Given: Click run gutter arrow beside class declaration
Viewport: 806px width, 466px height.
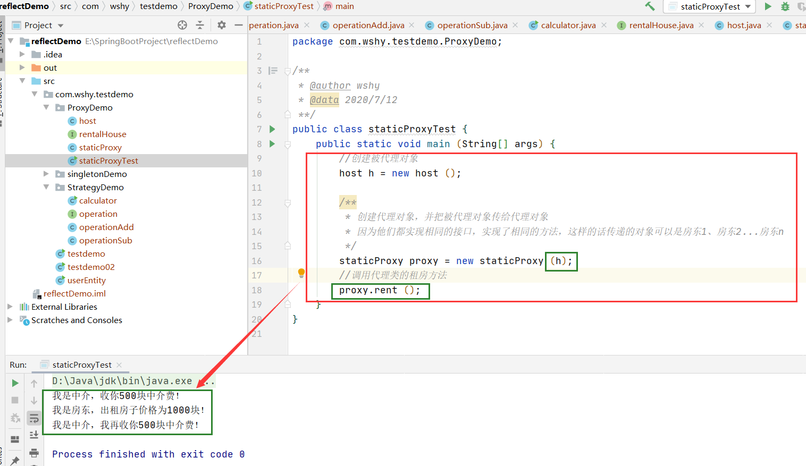Looking at the screenshot, I should (272, 129).
